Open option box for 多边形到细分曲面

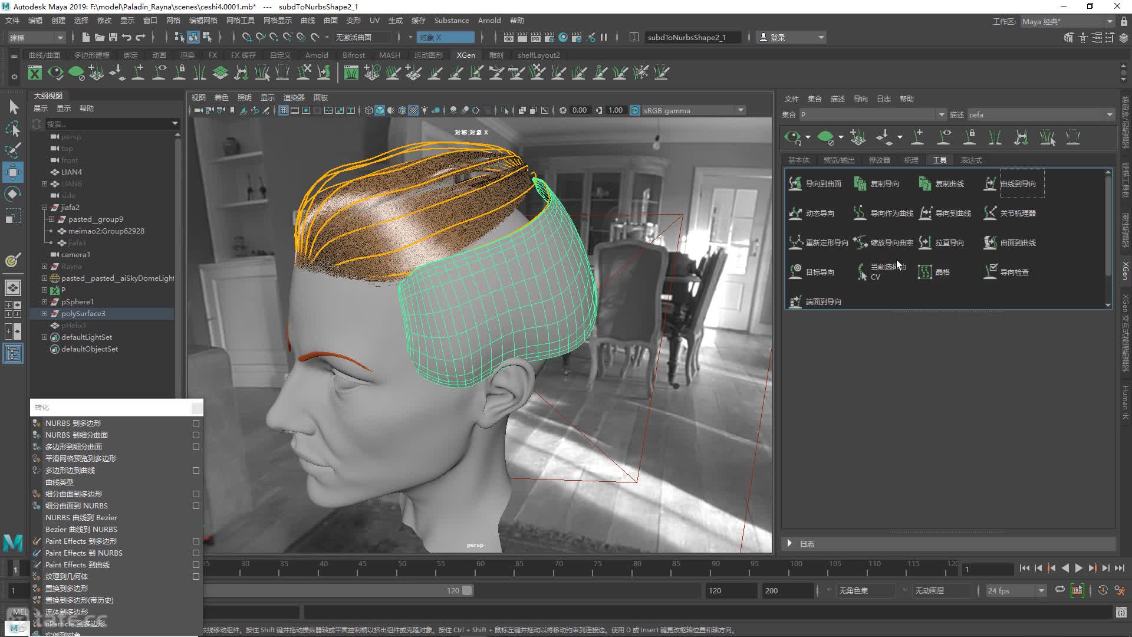[x=196, y=446]
